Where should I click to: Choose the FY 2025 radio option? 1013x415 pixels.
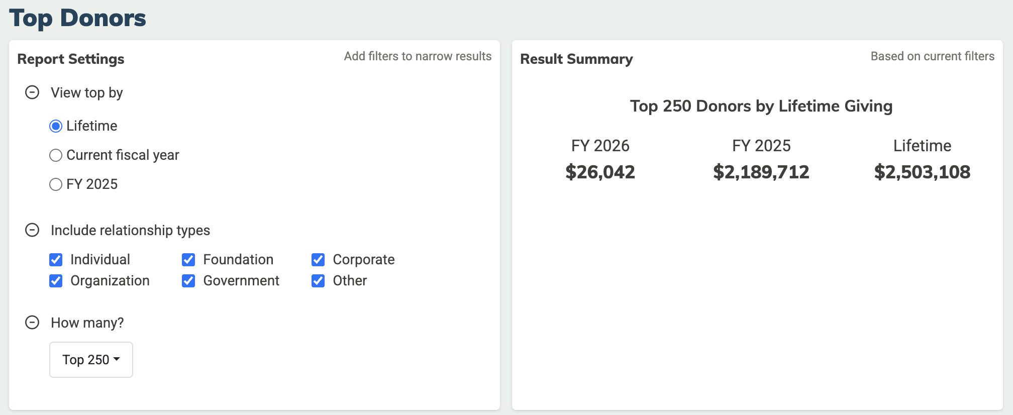[56, 184]
